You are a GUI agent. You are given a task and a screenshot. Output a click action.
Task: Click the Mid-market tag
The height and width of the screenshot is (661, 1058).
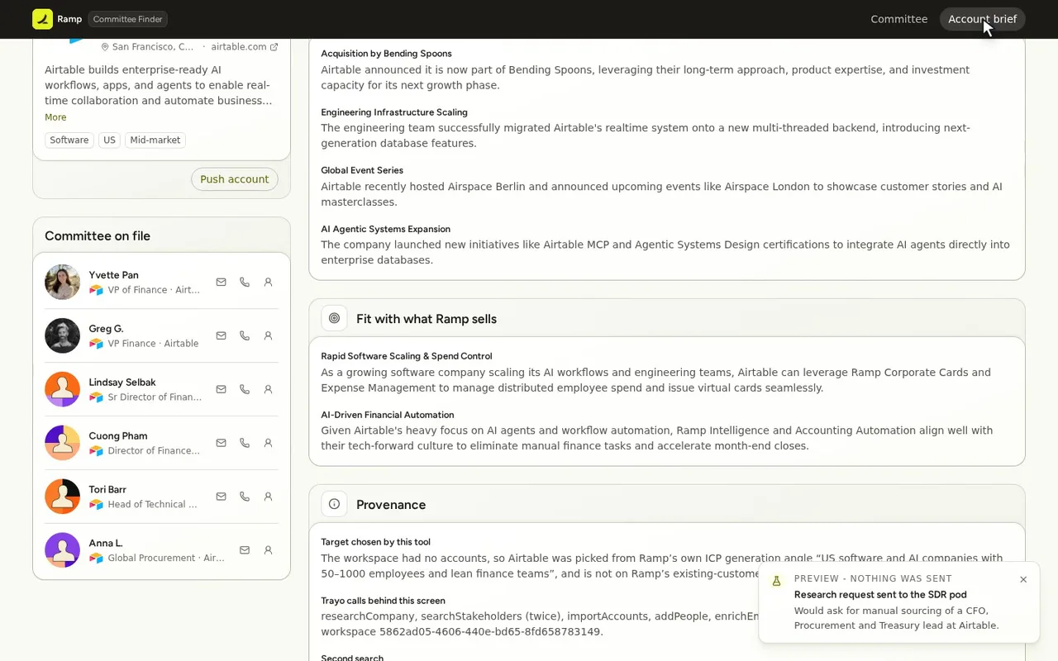click(155, 140)
